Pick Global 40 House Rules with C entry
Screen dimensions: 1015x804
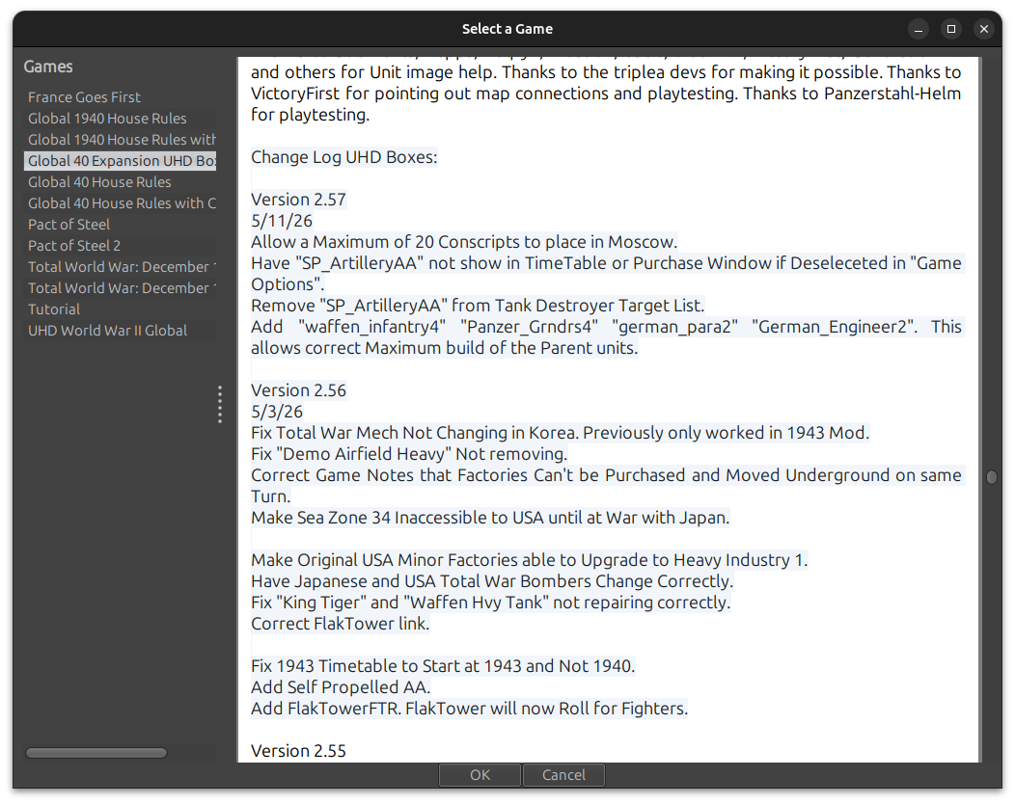tap(120, 203)
